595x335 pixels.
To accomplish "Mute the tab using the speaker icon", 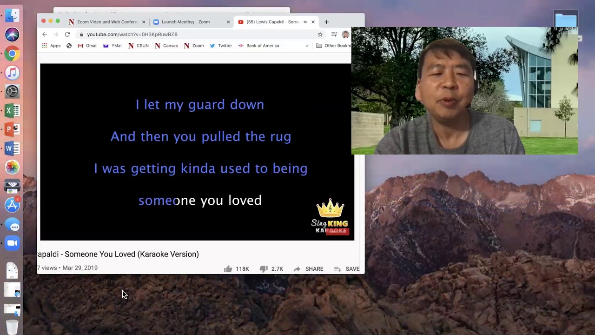I will (305, 22).
